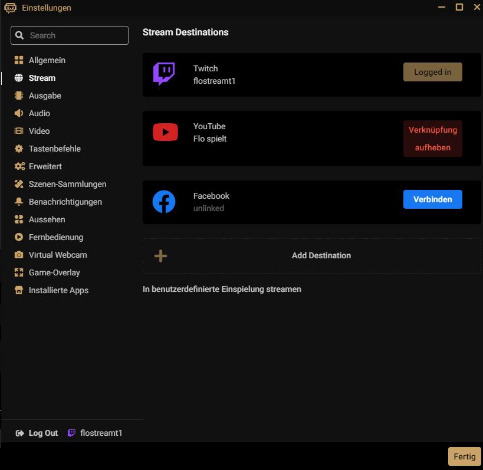Click the Fertig button
The height and width of the screenshot is (470, 483).
464,456
